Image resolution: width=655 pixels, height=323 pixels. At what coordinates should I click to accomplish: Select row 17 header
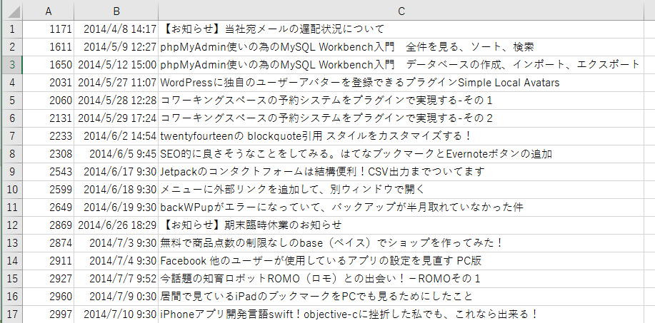click(12, 314)
